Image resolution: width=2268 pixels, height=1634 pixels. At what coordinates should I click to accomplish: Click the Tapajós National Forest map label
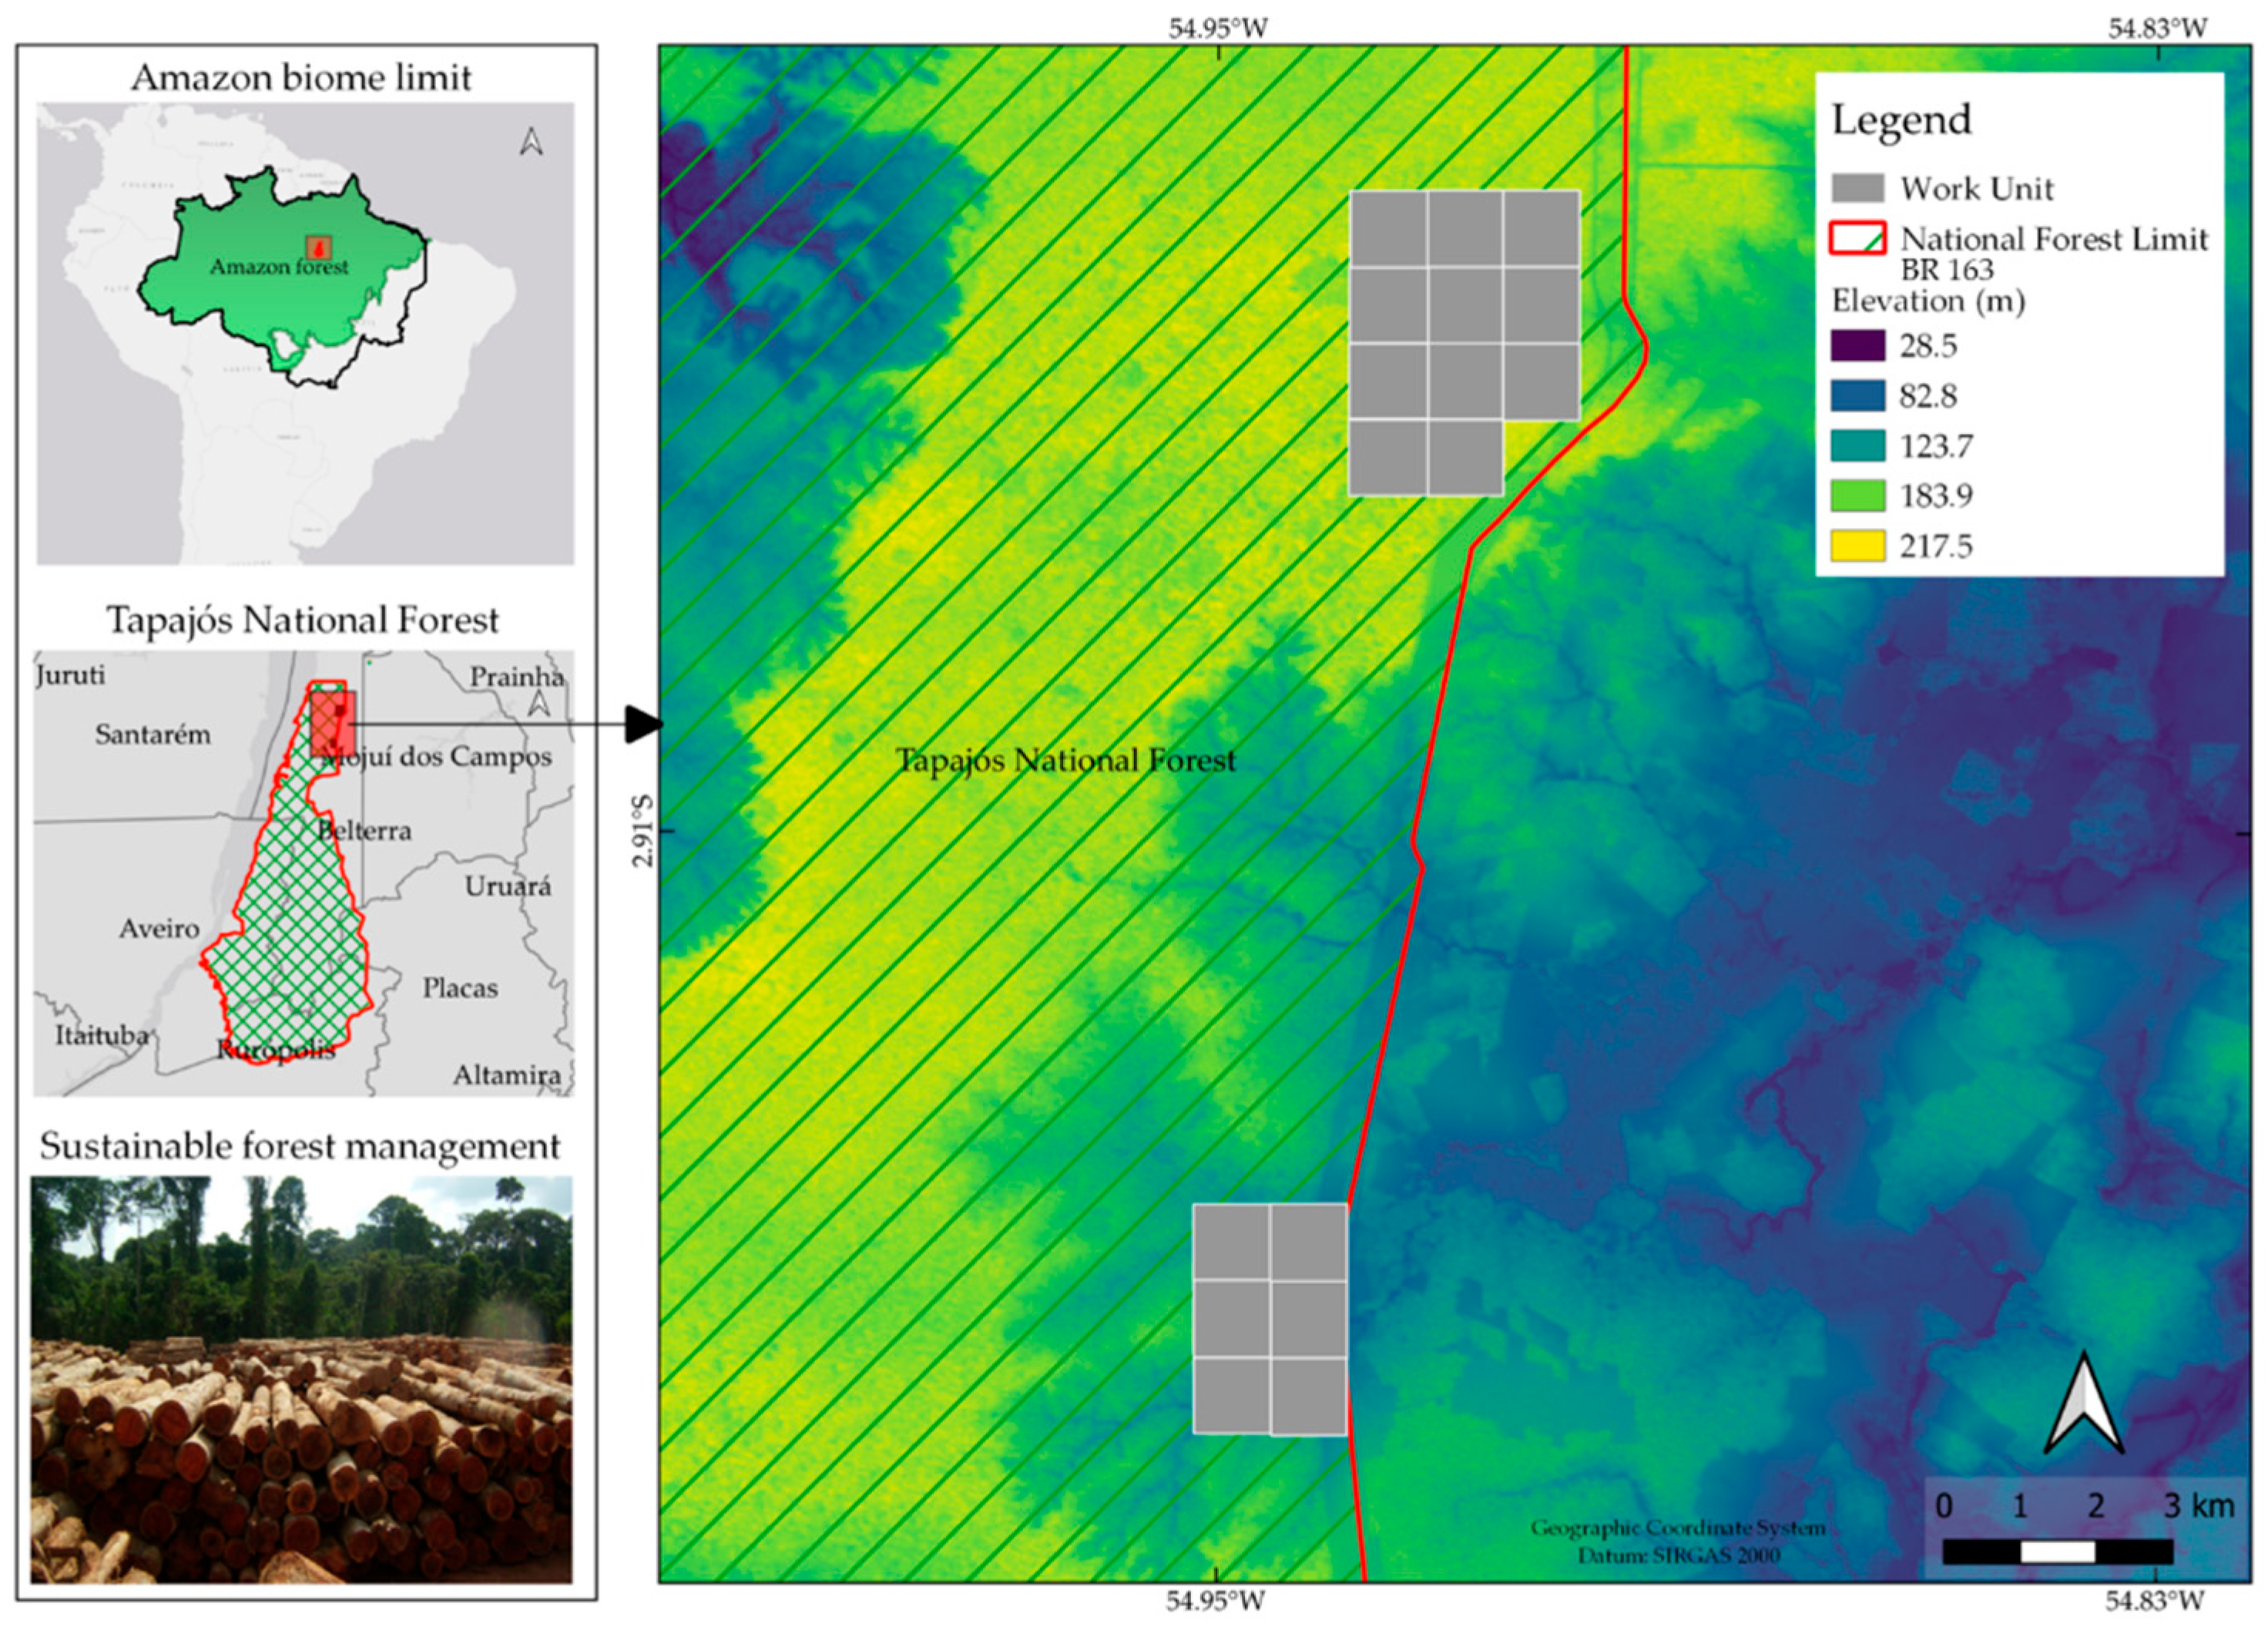point(1065,761)
